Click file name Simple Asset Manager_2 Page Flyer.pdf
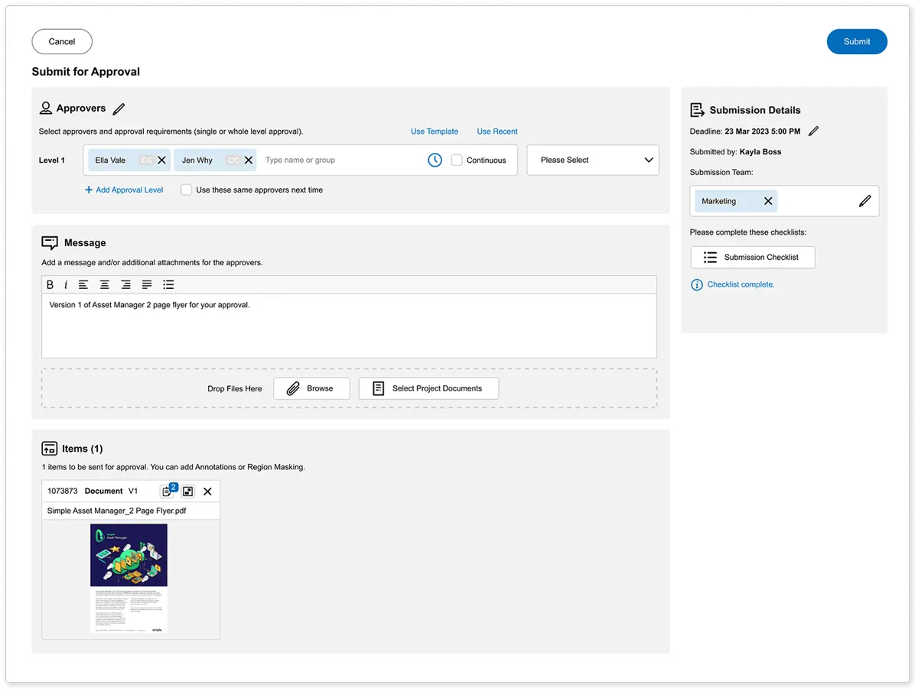The image size is (918, 691). tap(116, 511)
